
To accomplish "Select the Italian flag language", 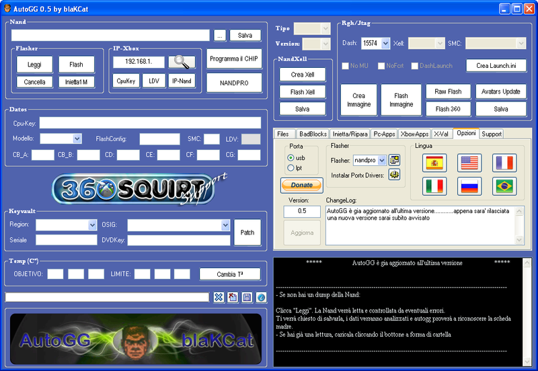I will click(x=434, y=186).
